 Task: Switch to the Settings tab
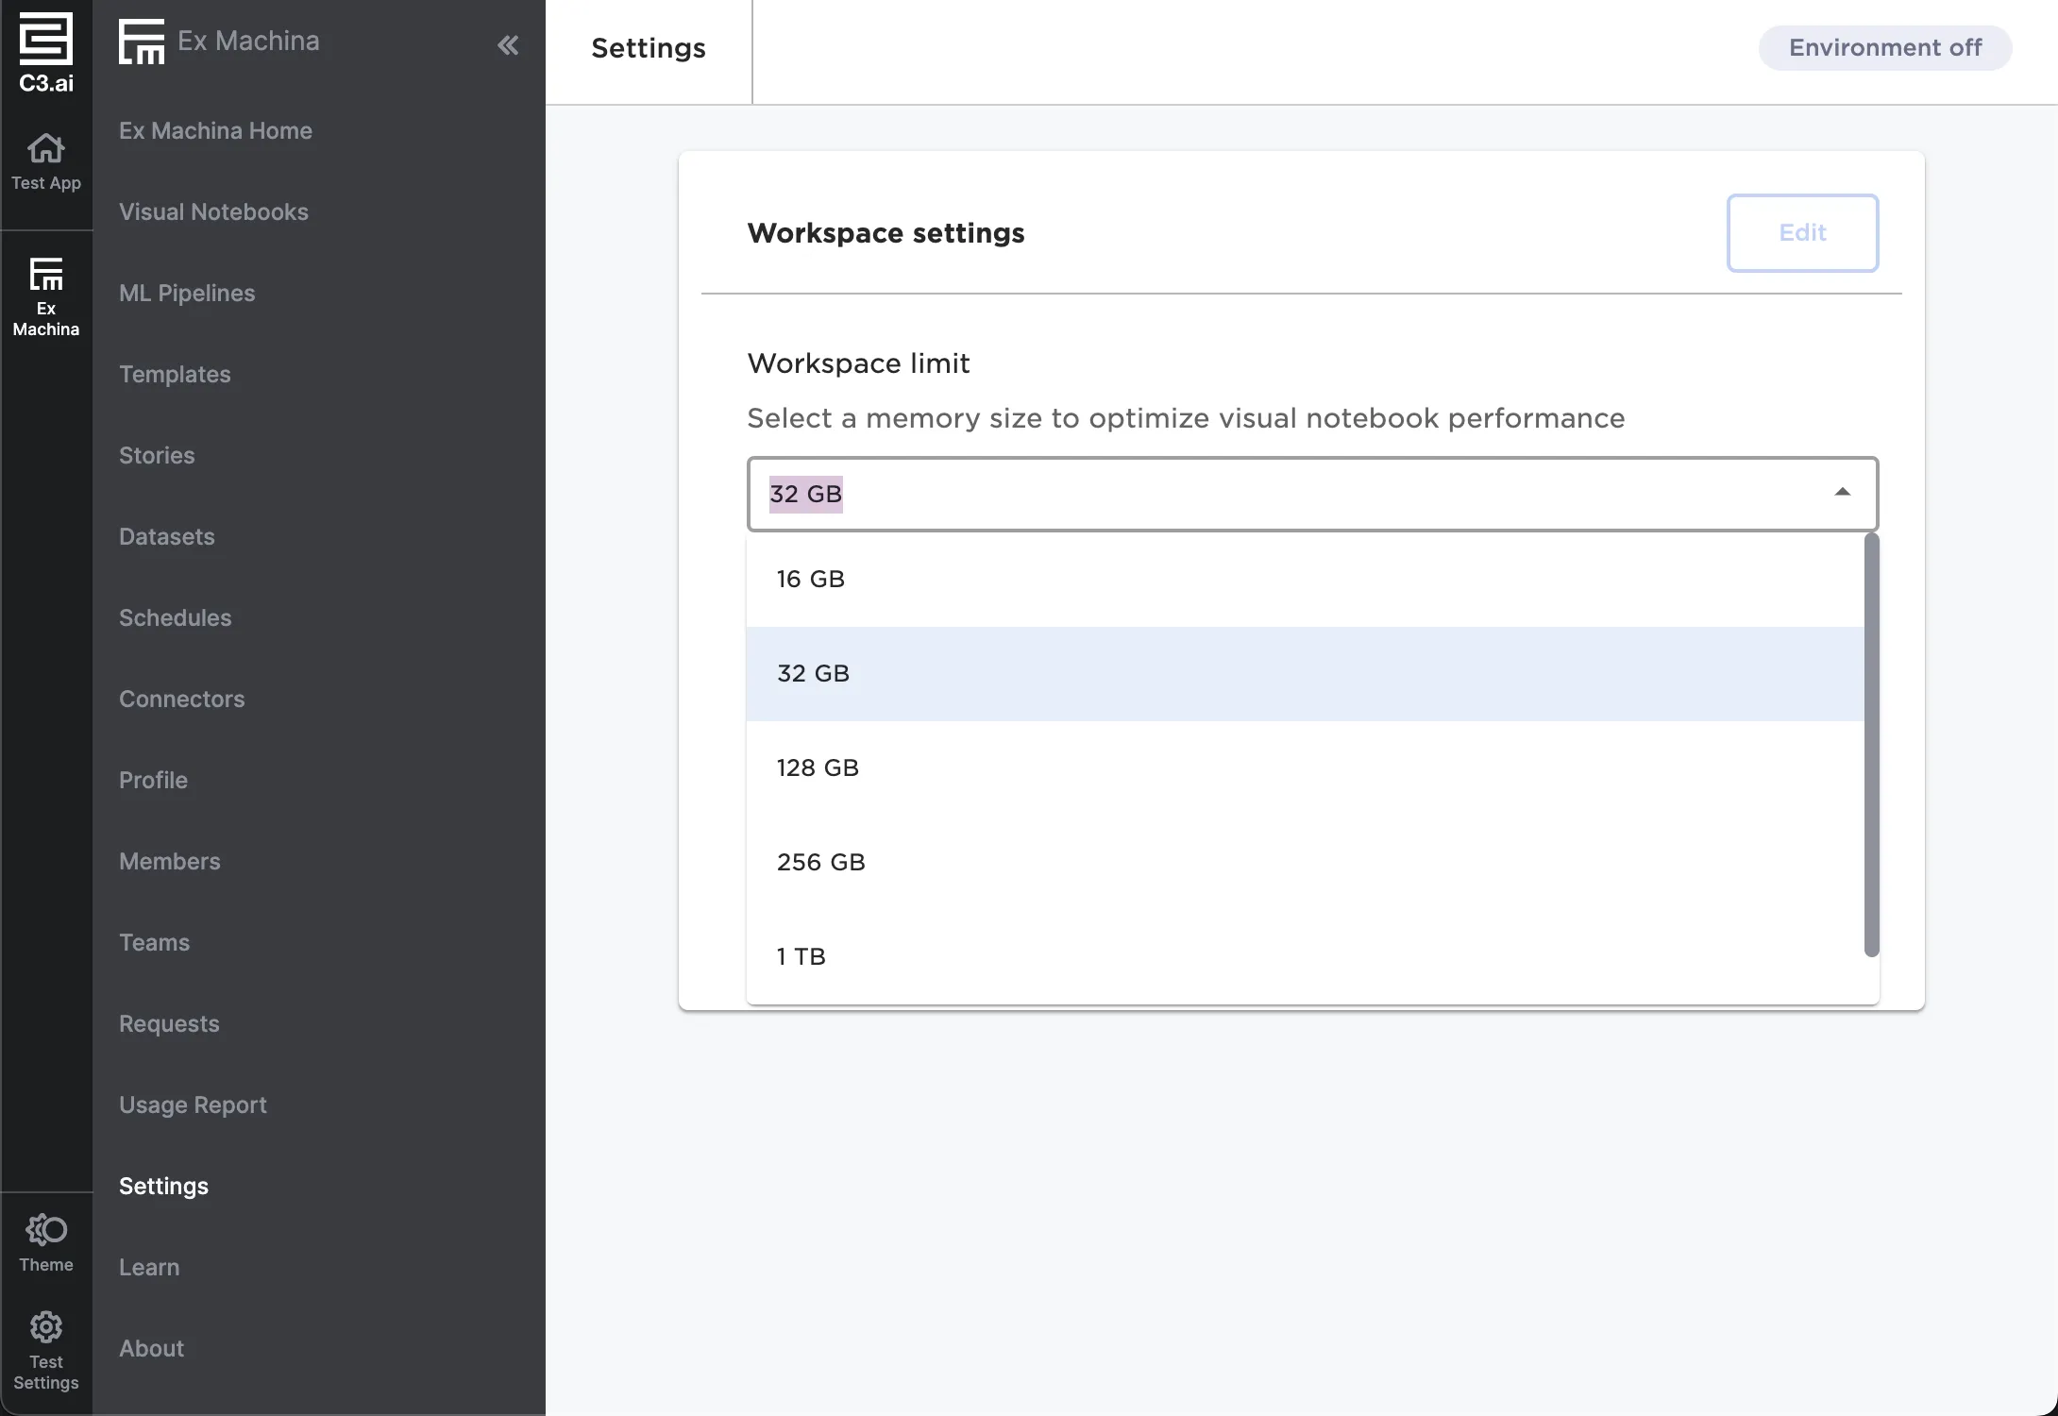[648, 48]
